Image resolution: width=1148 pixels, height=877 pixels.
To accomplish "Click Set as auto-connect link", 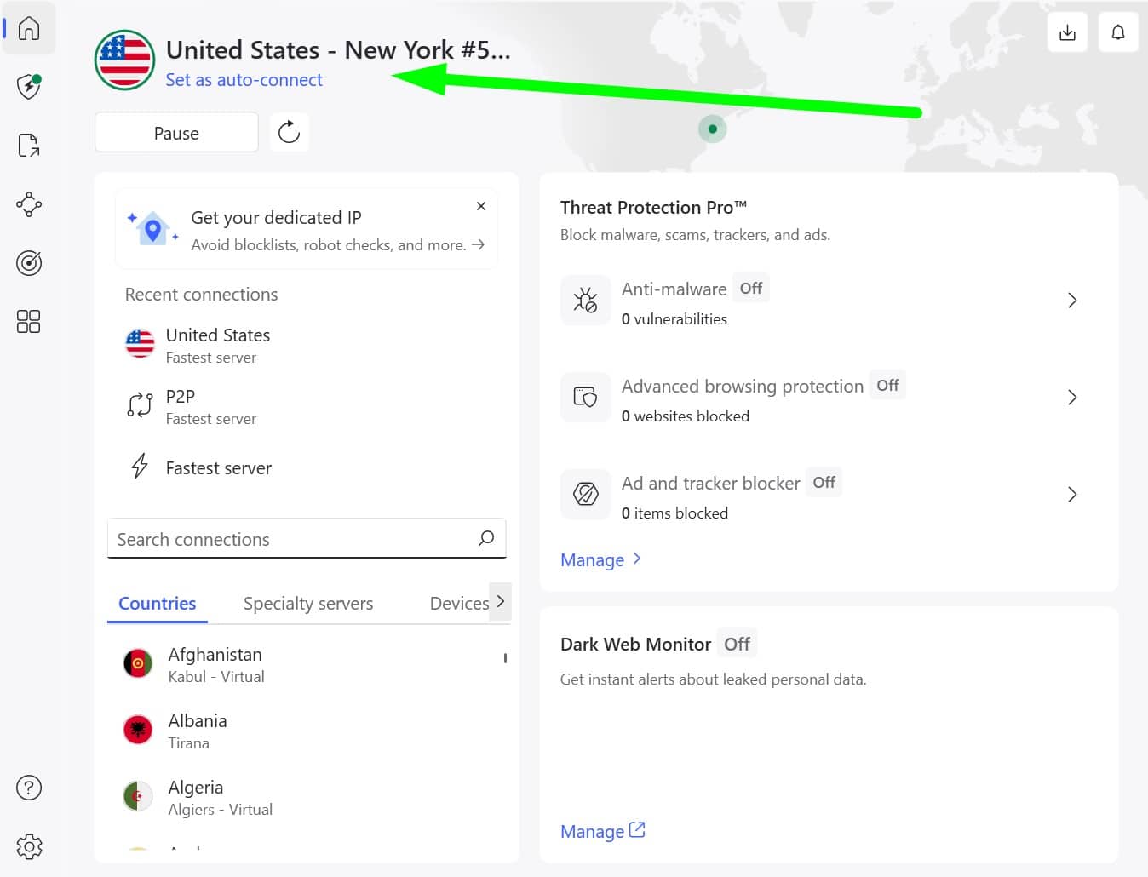I will pos(244,79).
